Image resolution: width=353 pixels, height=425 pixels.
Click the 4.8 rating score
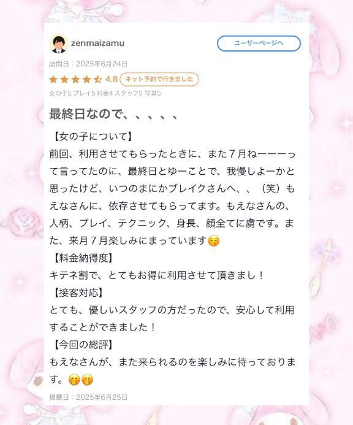click(112, 79)
